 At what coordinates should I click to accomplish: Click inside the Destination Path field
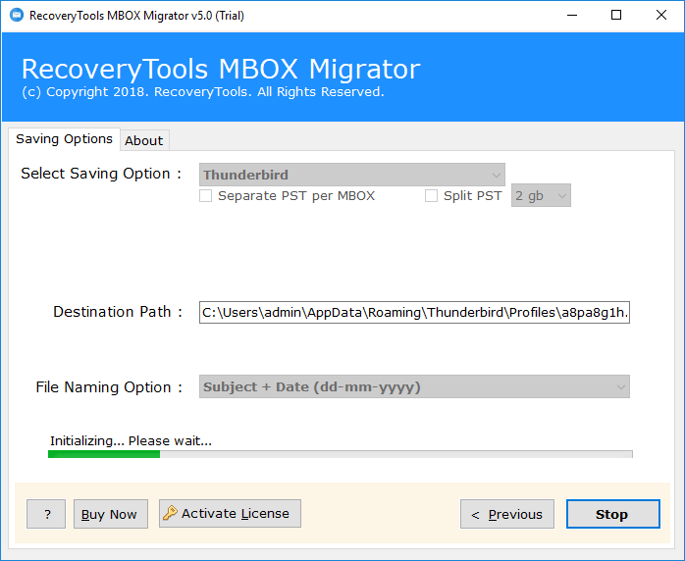(414, 312)
